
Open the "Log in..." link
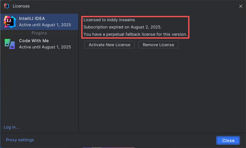point(11,127)
